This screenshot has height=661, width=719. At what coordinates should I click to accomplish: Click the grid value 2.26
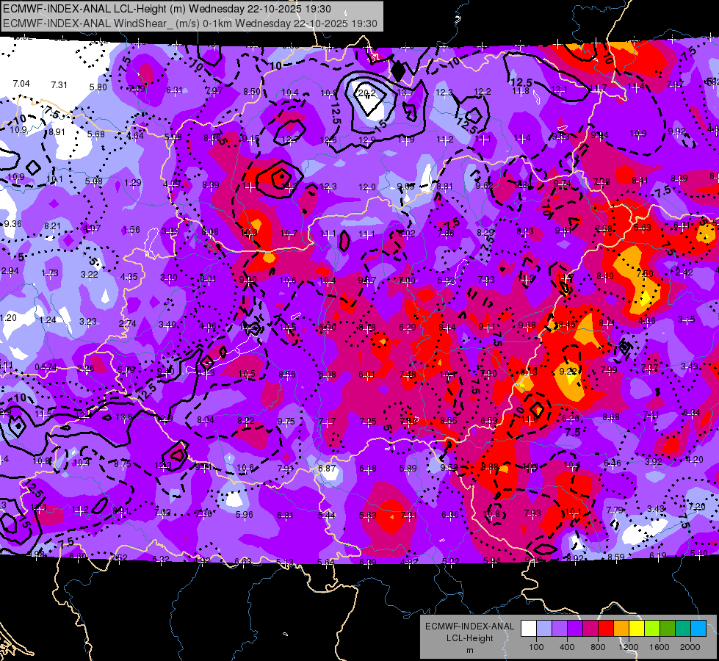(86, 369)
